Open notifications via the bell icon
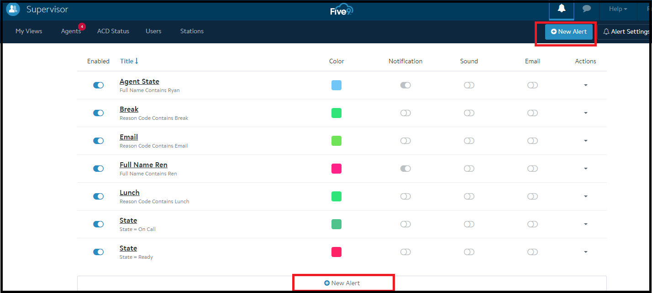Image resolution: width=652 pixels, height=293 pixels. (x=561, y=9)
